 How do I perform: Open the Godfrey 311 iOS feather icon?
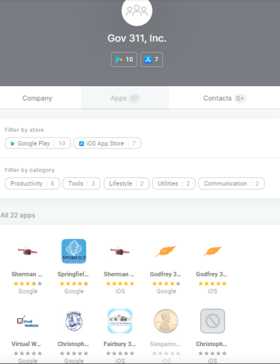pos(212,251)
